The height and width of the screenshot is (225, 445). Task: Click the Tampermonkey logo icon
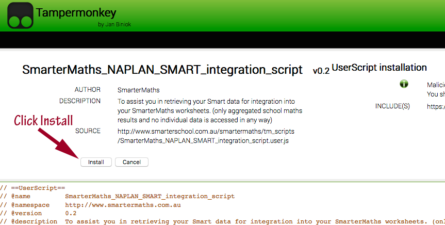point(20,16)
